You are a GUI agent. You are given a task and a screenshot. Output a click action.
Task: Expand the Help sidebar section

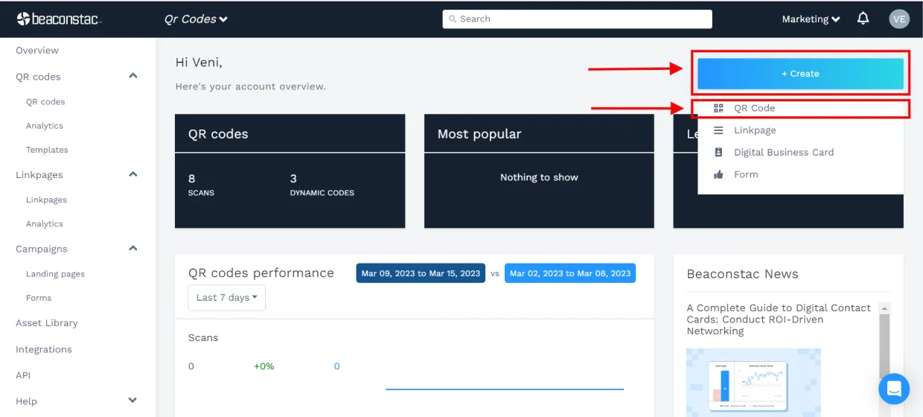pyautogui.click(x=133, y=401)
